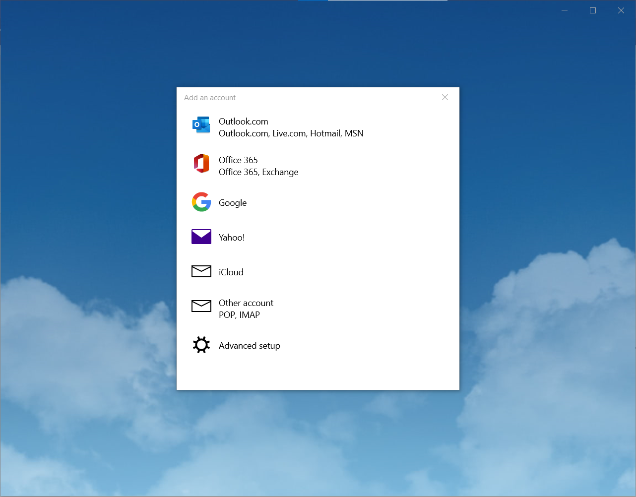The height and width of the screenshot is (497, 636).
Task: Select Office 365 account type
Action: pyautogui.click(x=318, y=166)
